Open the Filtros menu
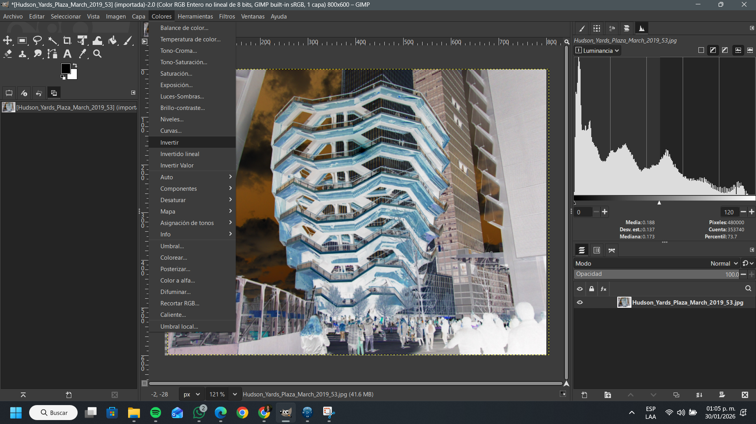The width and height of the screenshot is (756, 424). click(x=227, y=16)
